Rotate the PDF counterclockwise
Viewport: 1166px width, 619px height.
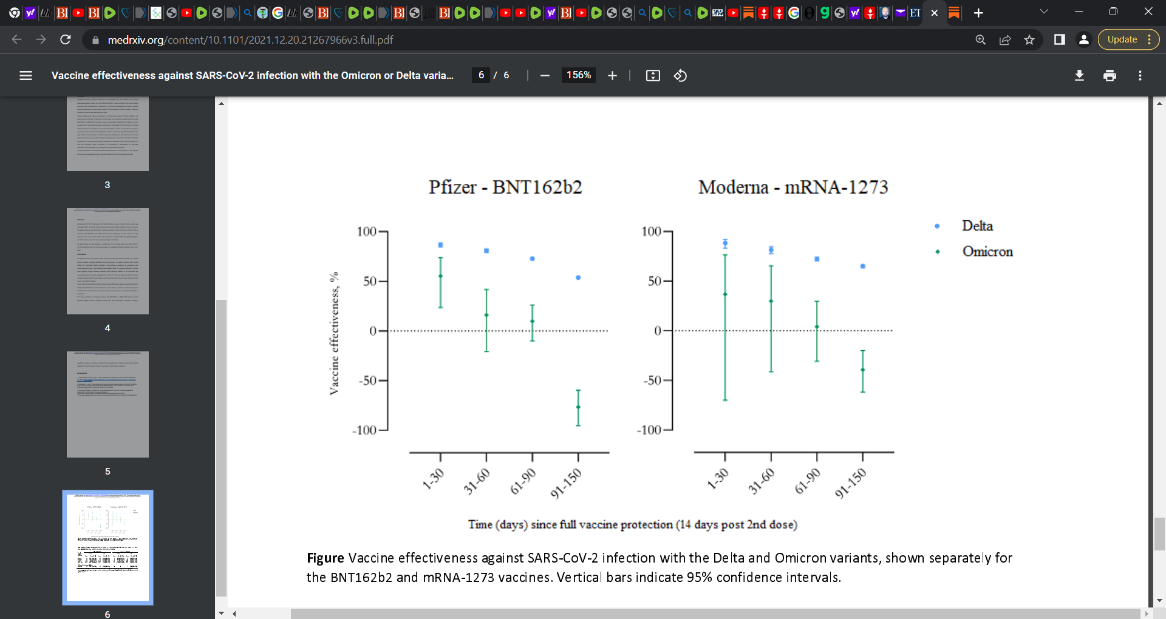(680, 75)
